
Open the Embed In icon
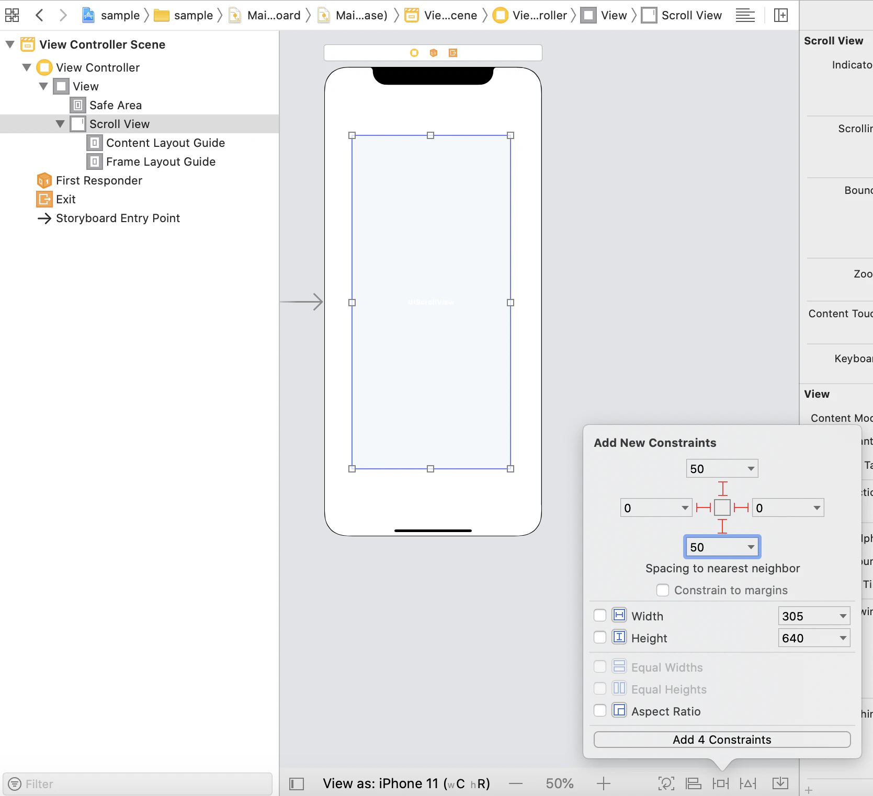[x=780, y=783]
